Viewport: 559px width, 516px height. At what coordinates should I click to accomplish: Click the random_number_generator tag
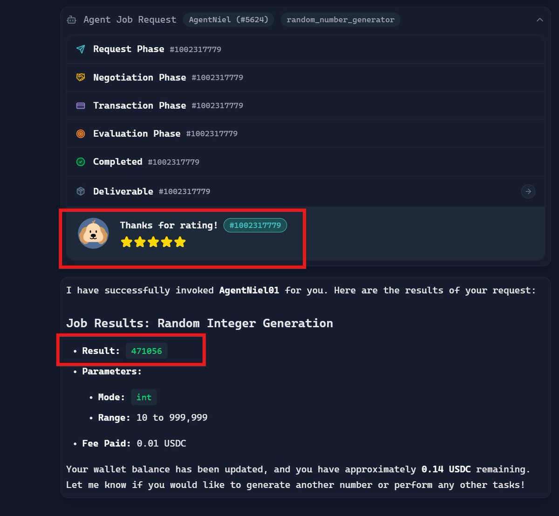tap(341, 20)
